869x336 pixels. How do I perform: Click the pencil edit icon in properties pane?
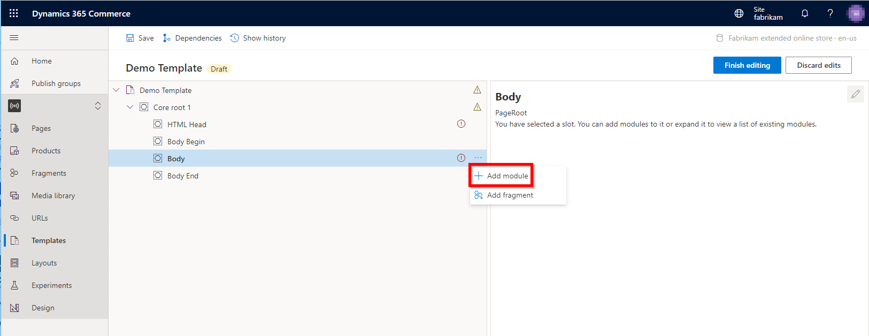pyautogui.click(x=856, y=94)
